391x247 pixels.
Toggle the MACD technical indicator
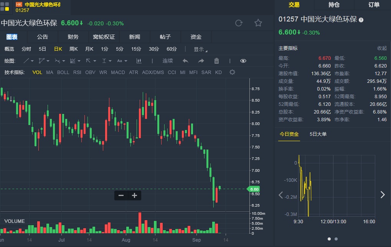[118, 72]
